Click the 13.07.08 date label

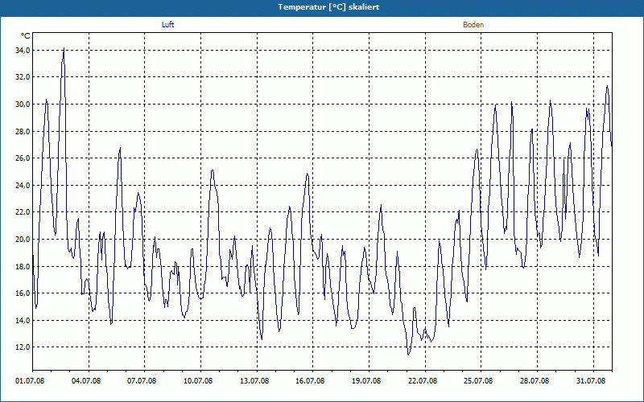pyautogui.click(x=254, y=381)
